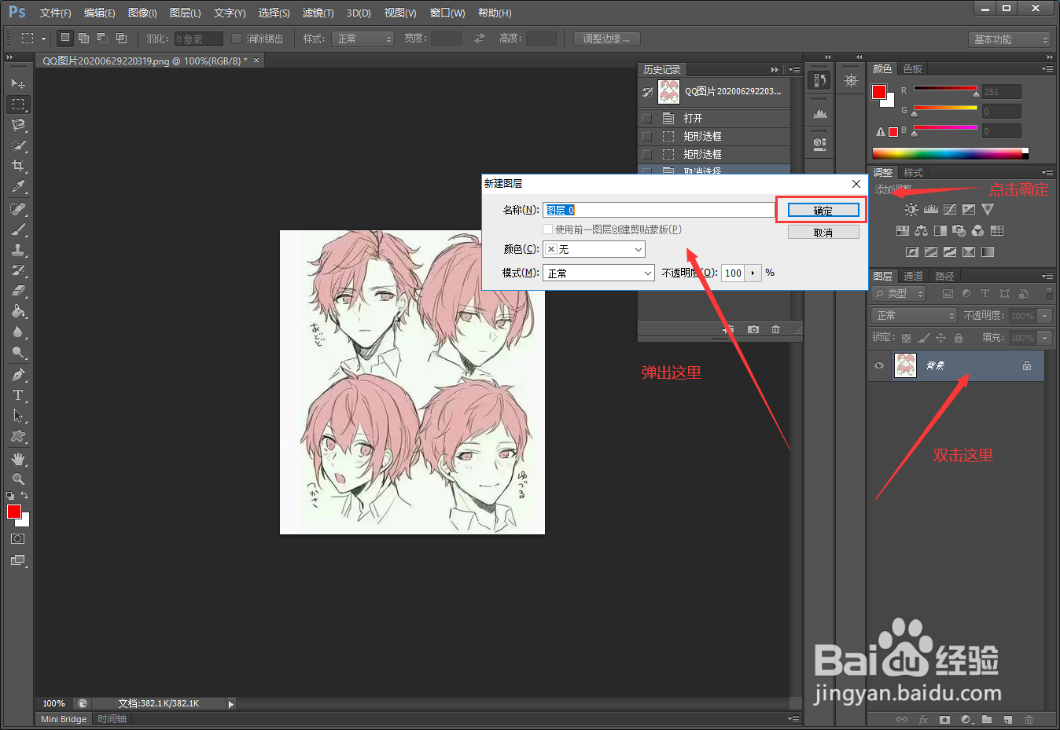Viewport: 1060px width, 730px height.
Task: Check 'Use previous layer as clipping mask' box
Action: pyautogui.click(x=548, y=229)
